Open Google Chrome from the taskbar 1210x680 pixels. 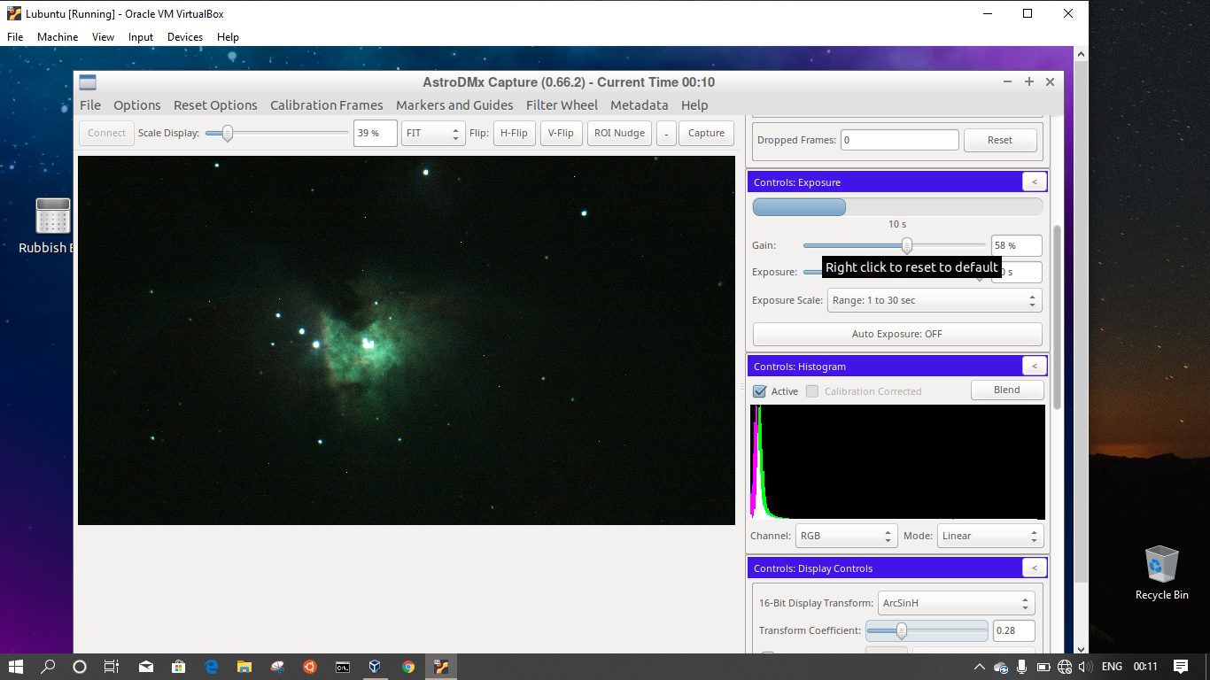coord(407,666)
